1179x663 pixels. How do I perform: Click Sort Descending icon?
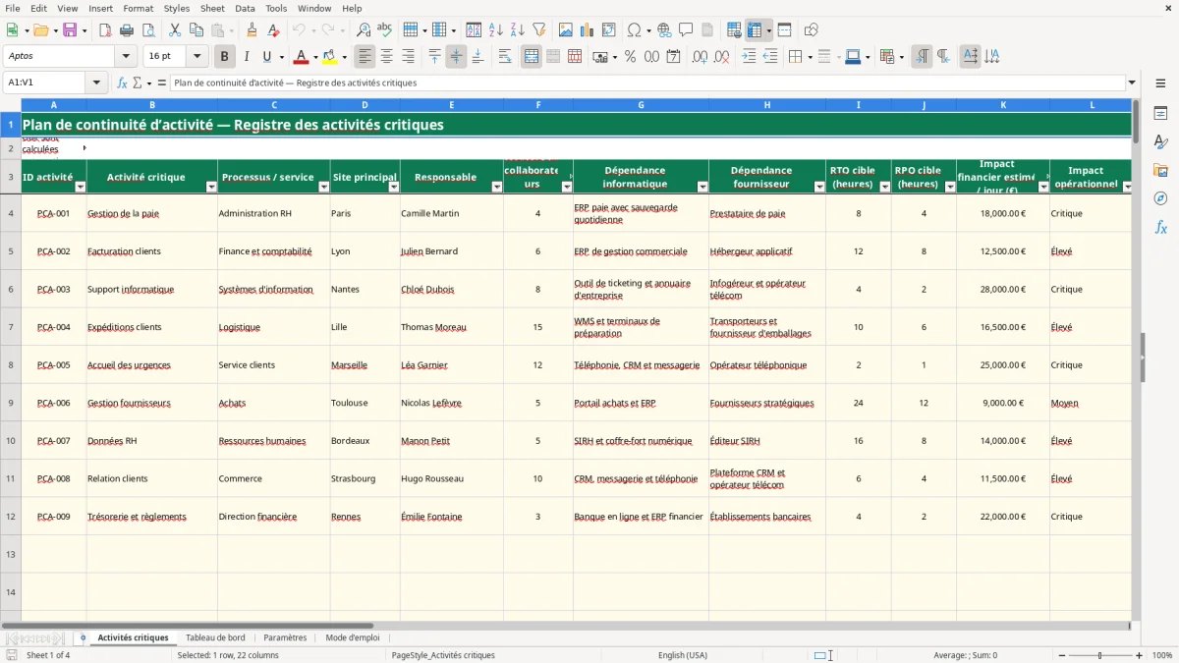click(517, 30)
